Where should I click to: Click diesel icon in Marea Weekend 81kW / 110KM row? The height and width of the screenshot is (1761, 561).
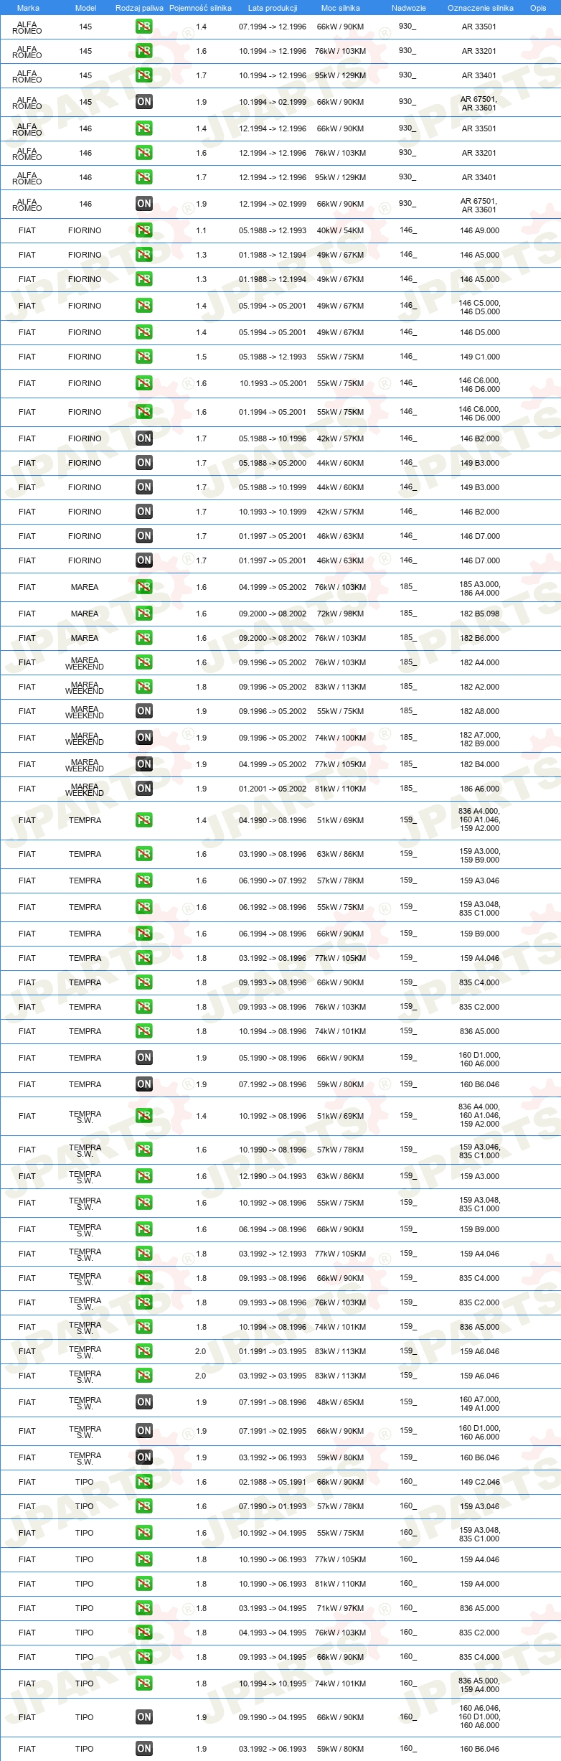(x=144, y=789)
